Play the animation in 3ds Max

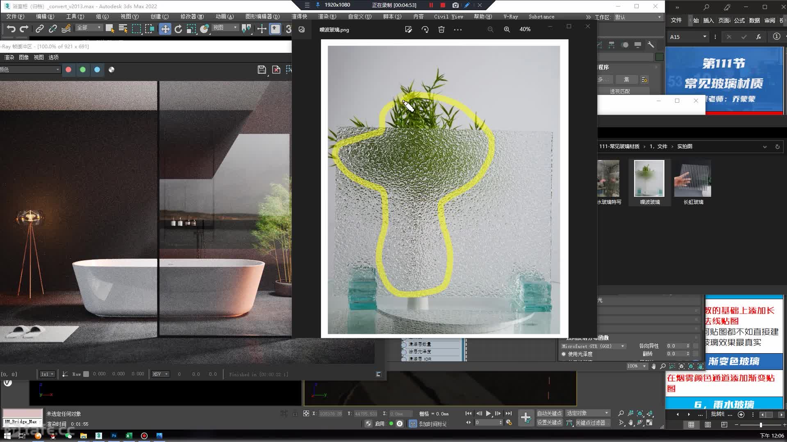click(x=488, y=414)
